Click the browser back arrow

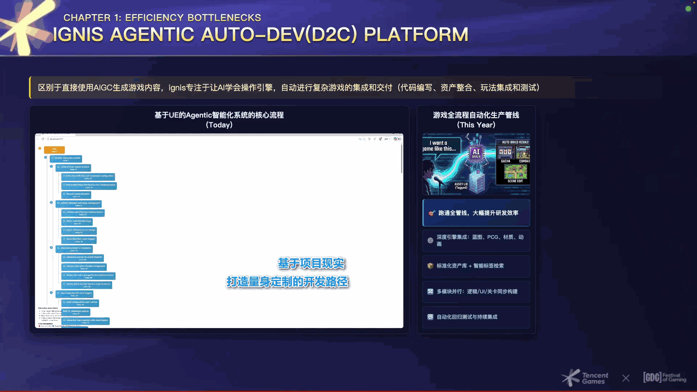37,139
